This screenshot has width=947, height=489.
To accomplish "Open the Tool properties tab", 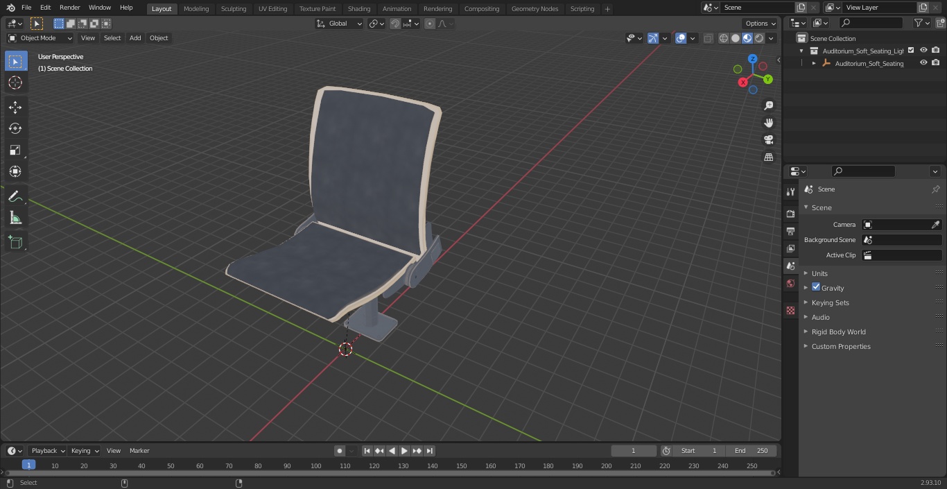I will pyautogui.click(x=790, y=191).
